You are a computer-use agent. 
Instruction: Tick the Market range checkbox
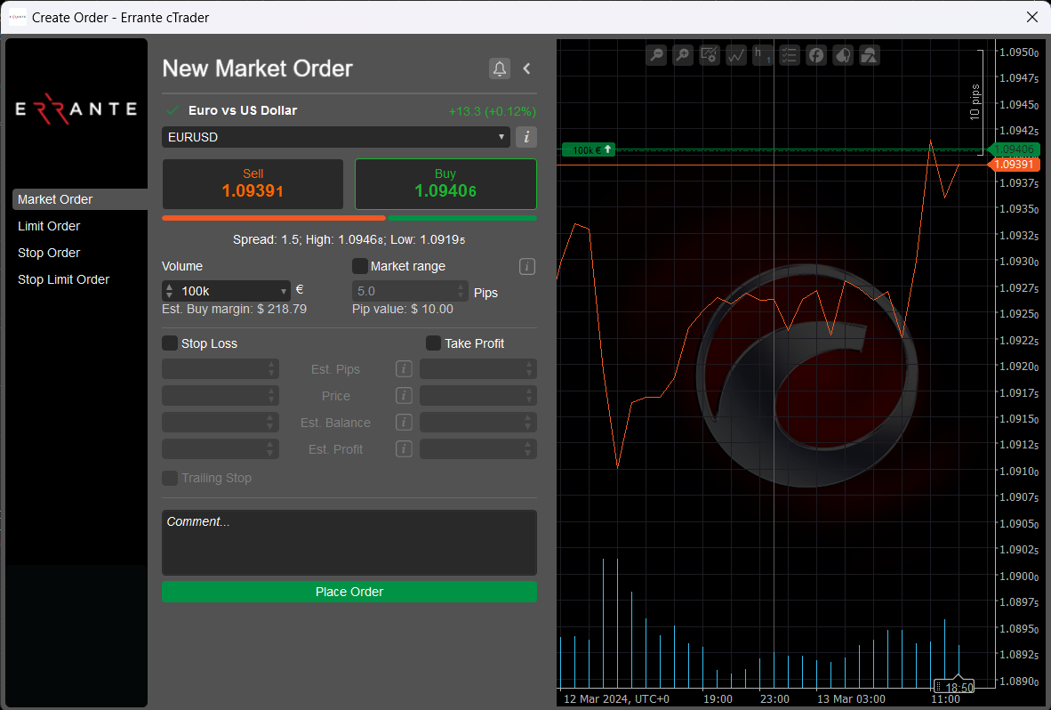pyautogui.click(x=360, y=266)
